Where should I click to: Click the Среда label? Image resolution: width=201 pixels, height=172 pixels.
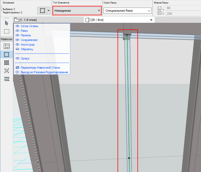click(25, 58)
